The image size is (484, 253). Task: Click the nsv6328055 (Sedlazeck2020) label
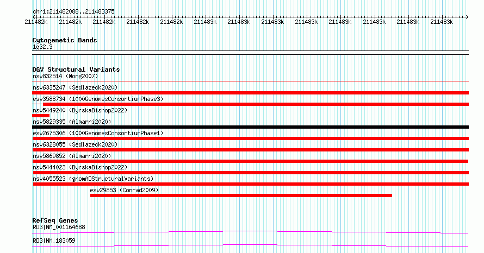point(75,144)
